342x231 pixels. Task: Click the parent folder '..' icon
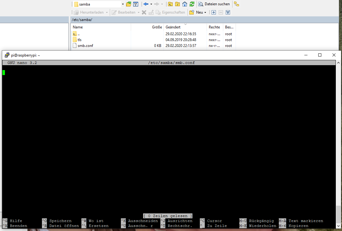click(x=75, y=34)
